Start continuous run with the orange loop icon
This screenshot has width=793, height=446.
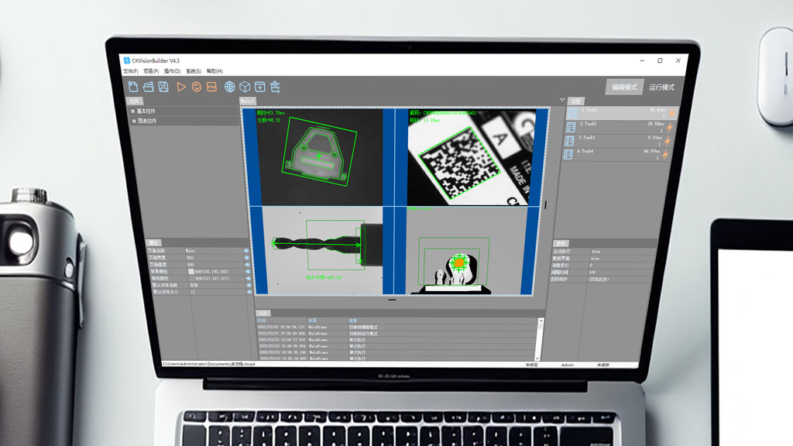(x=196, y=87)
